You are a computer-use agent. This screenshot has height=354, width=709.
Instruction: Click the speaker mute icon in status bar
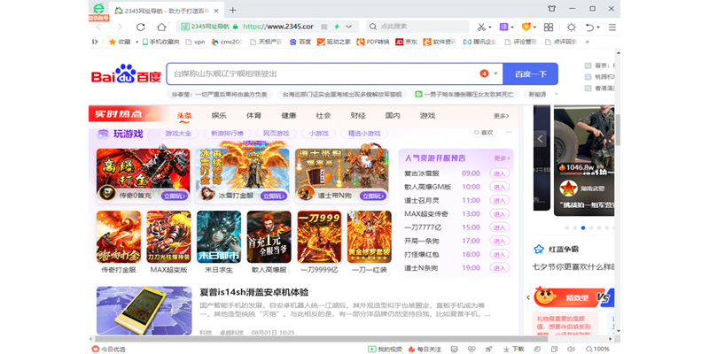[x=571, y=349]
